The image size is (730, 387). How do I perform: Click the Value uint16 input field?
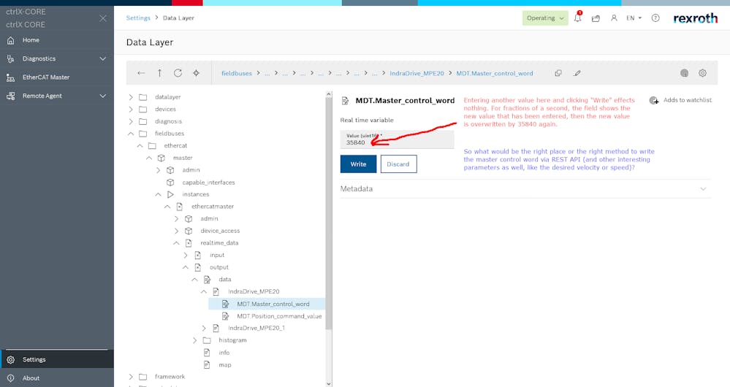point(397,142)
